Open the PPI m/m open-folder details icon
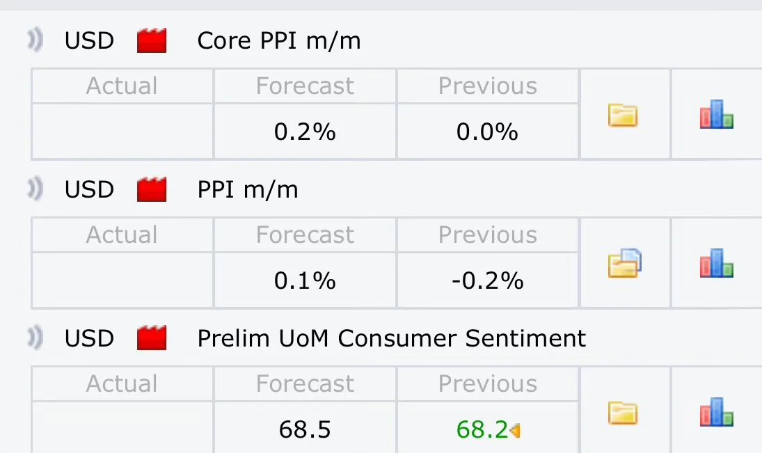Viewport: 762px width, 453px height. pos(624,263)
